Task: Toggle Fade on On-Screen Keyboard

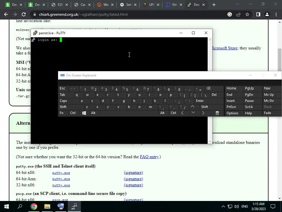Action: pyautogui.click(x=272, y=113)
